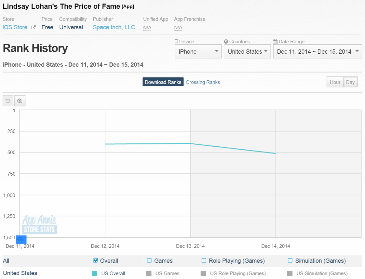The image size is (365, 279).
Task: Open the iPhone device dropdown
Action: [x=198, y=51]
